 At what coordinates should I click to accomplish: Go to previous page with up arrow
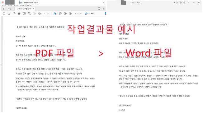tap(34, 13)
